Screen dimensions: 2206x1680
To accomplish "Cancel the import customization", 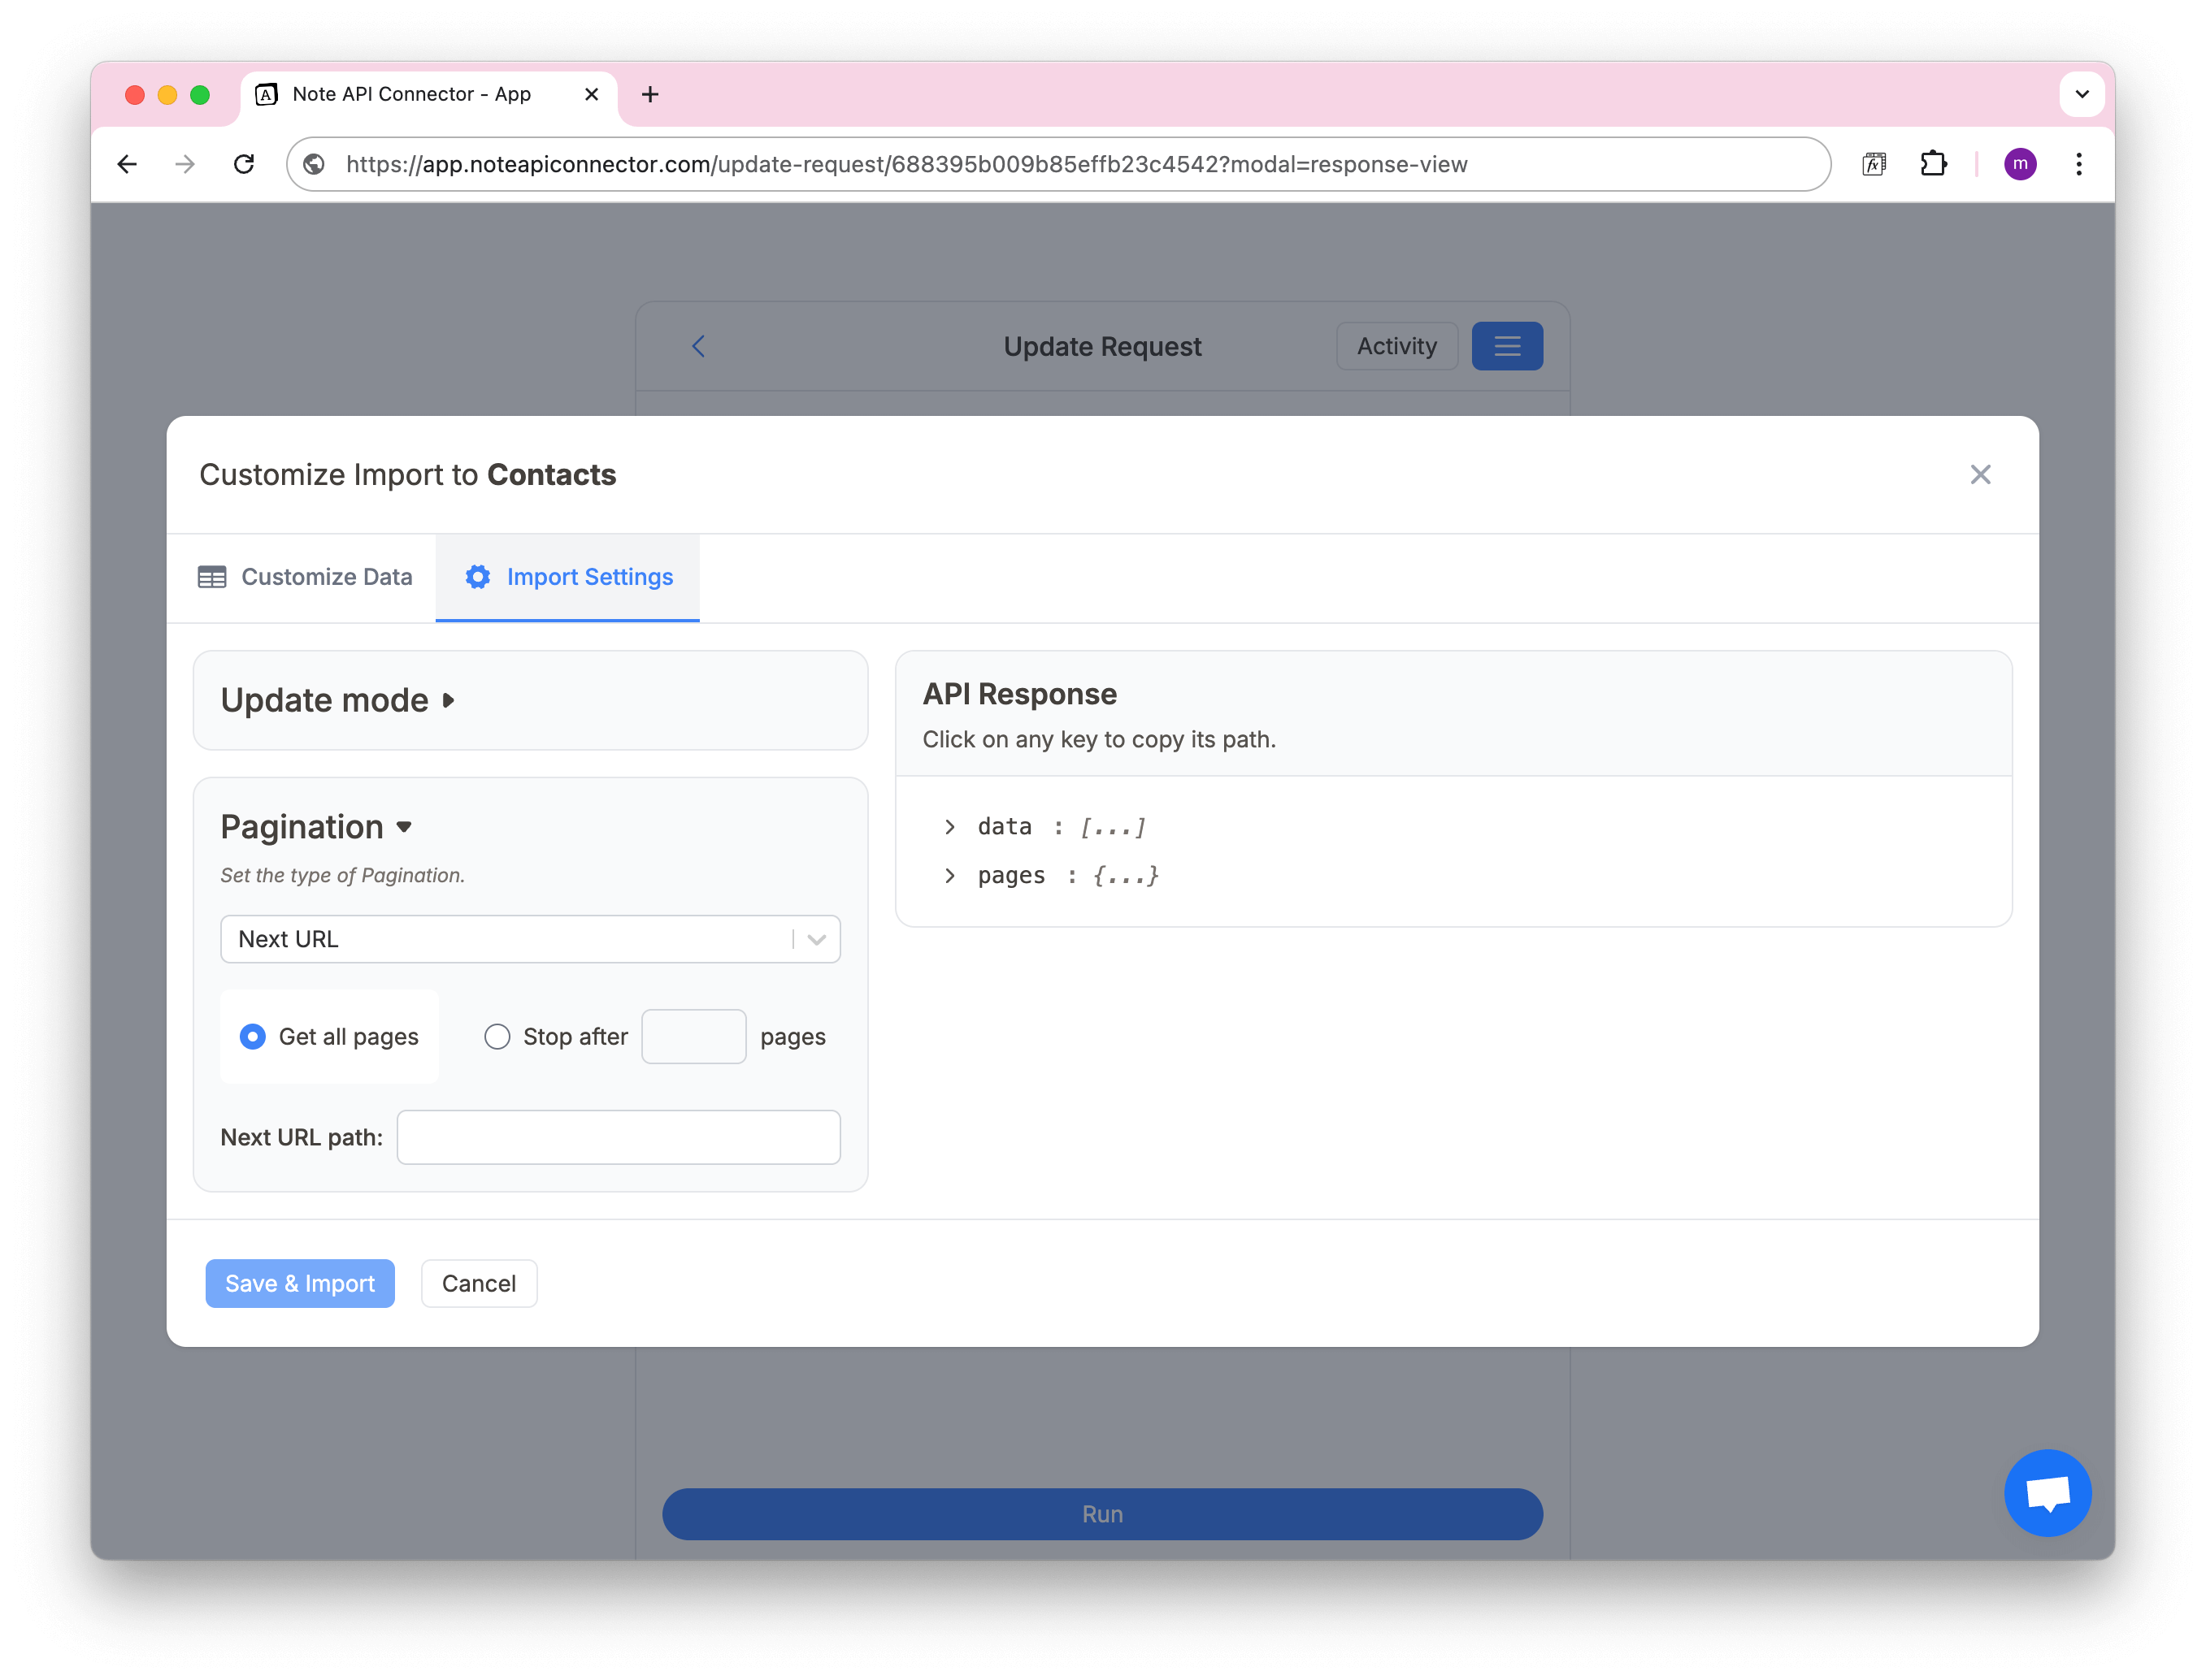I will (478, 1283).
